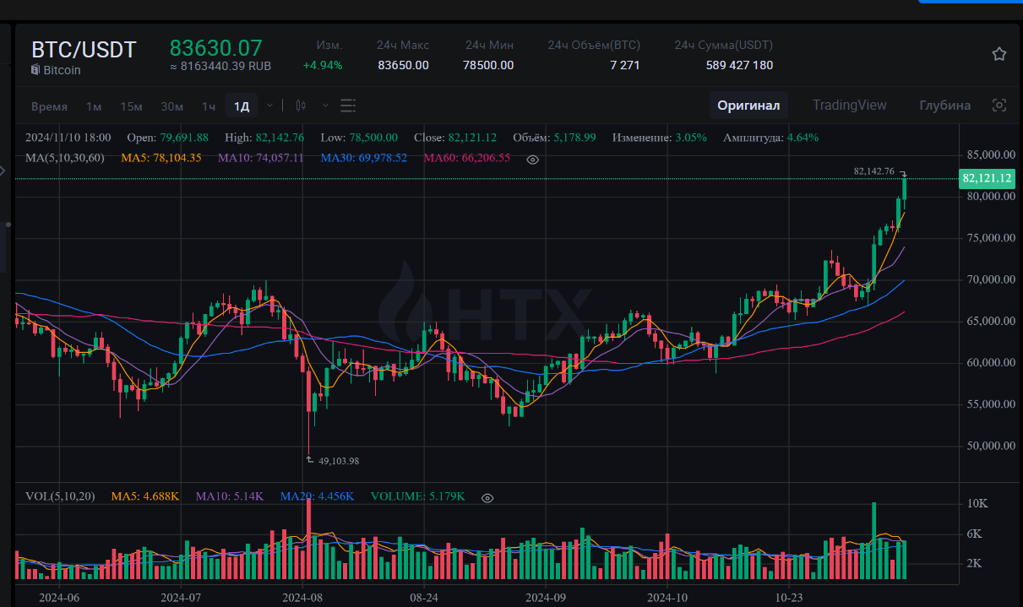
Task: Collapse the left side panel arrow
Action: tap(3, 171)
